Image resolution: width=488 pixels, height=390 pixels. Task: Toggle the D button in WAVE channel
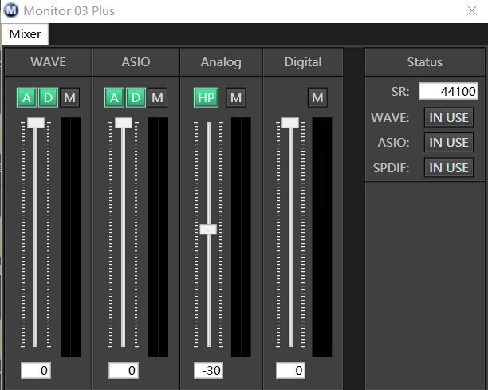coord(49,97)
